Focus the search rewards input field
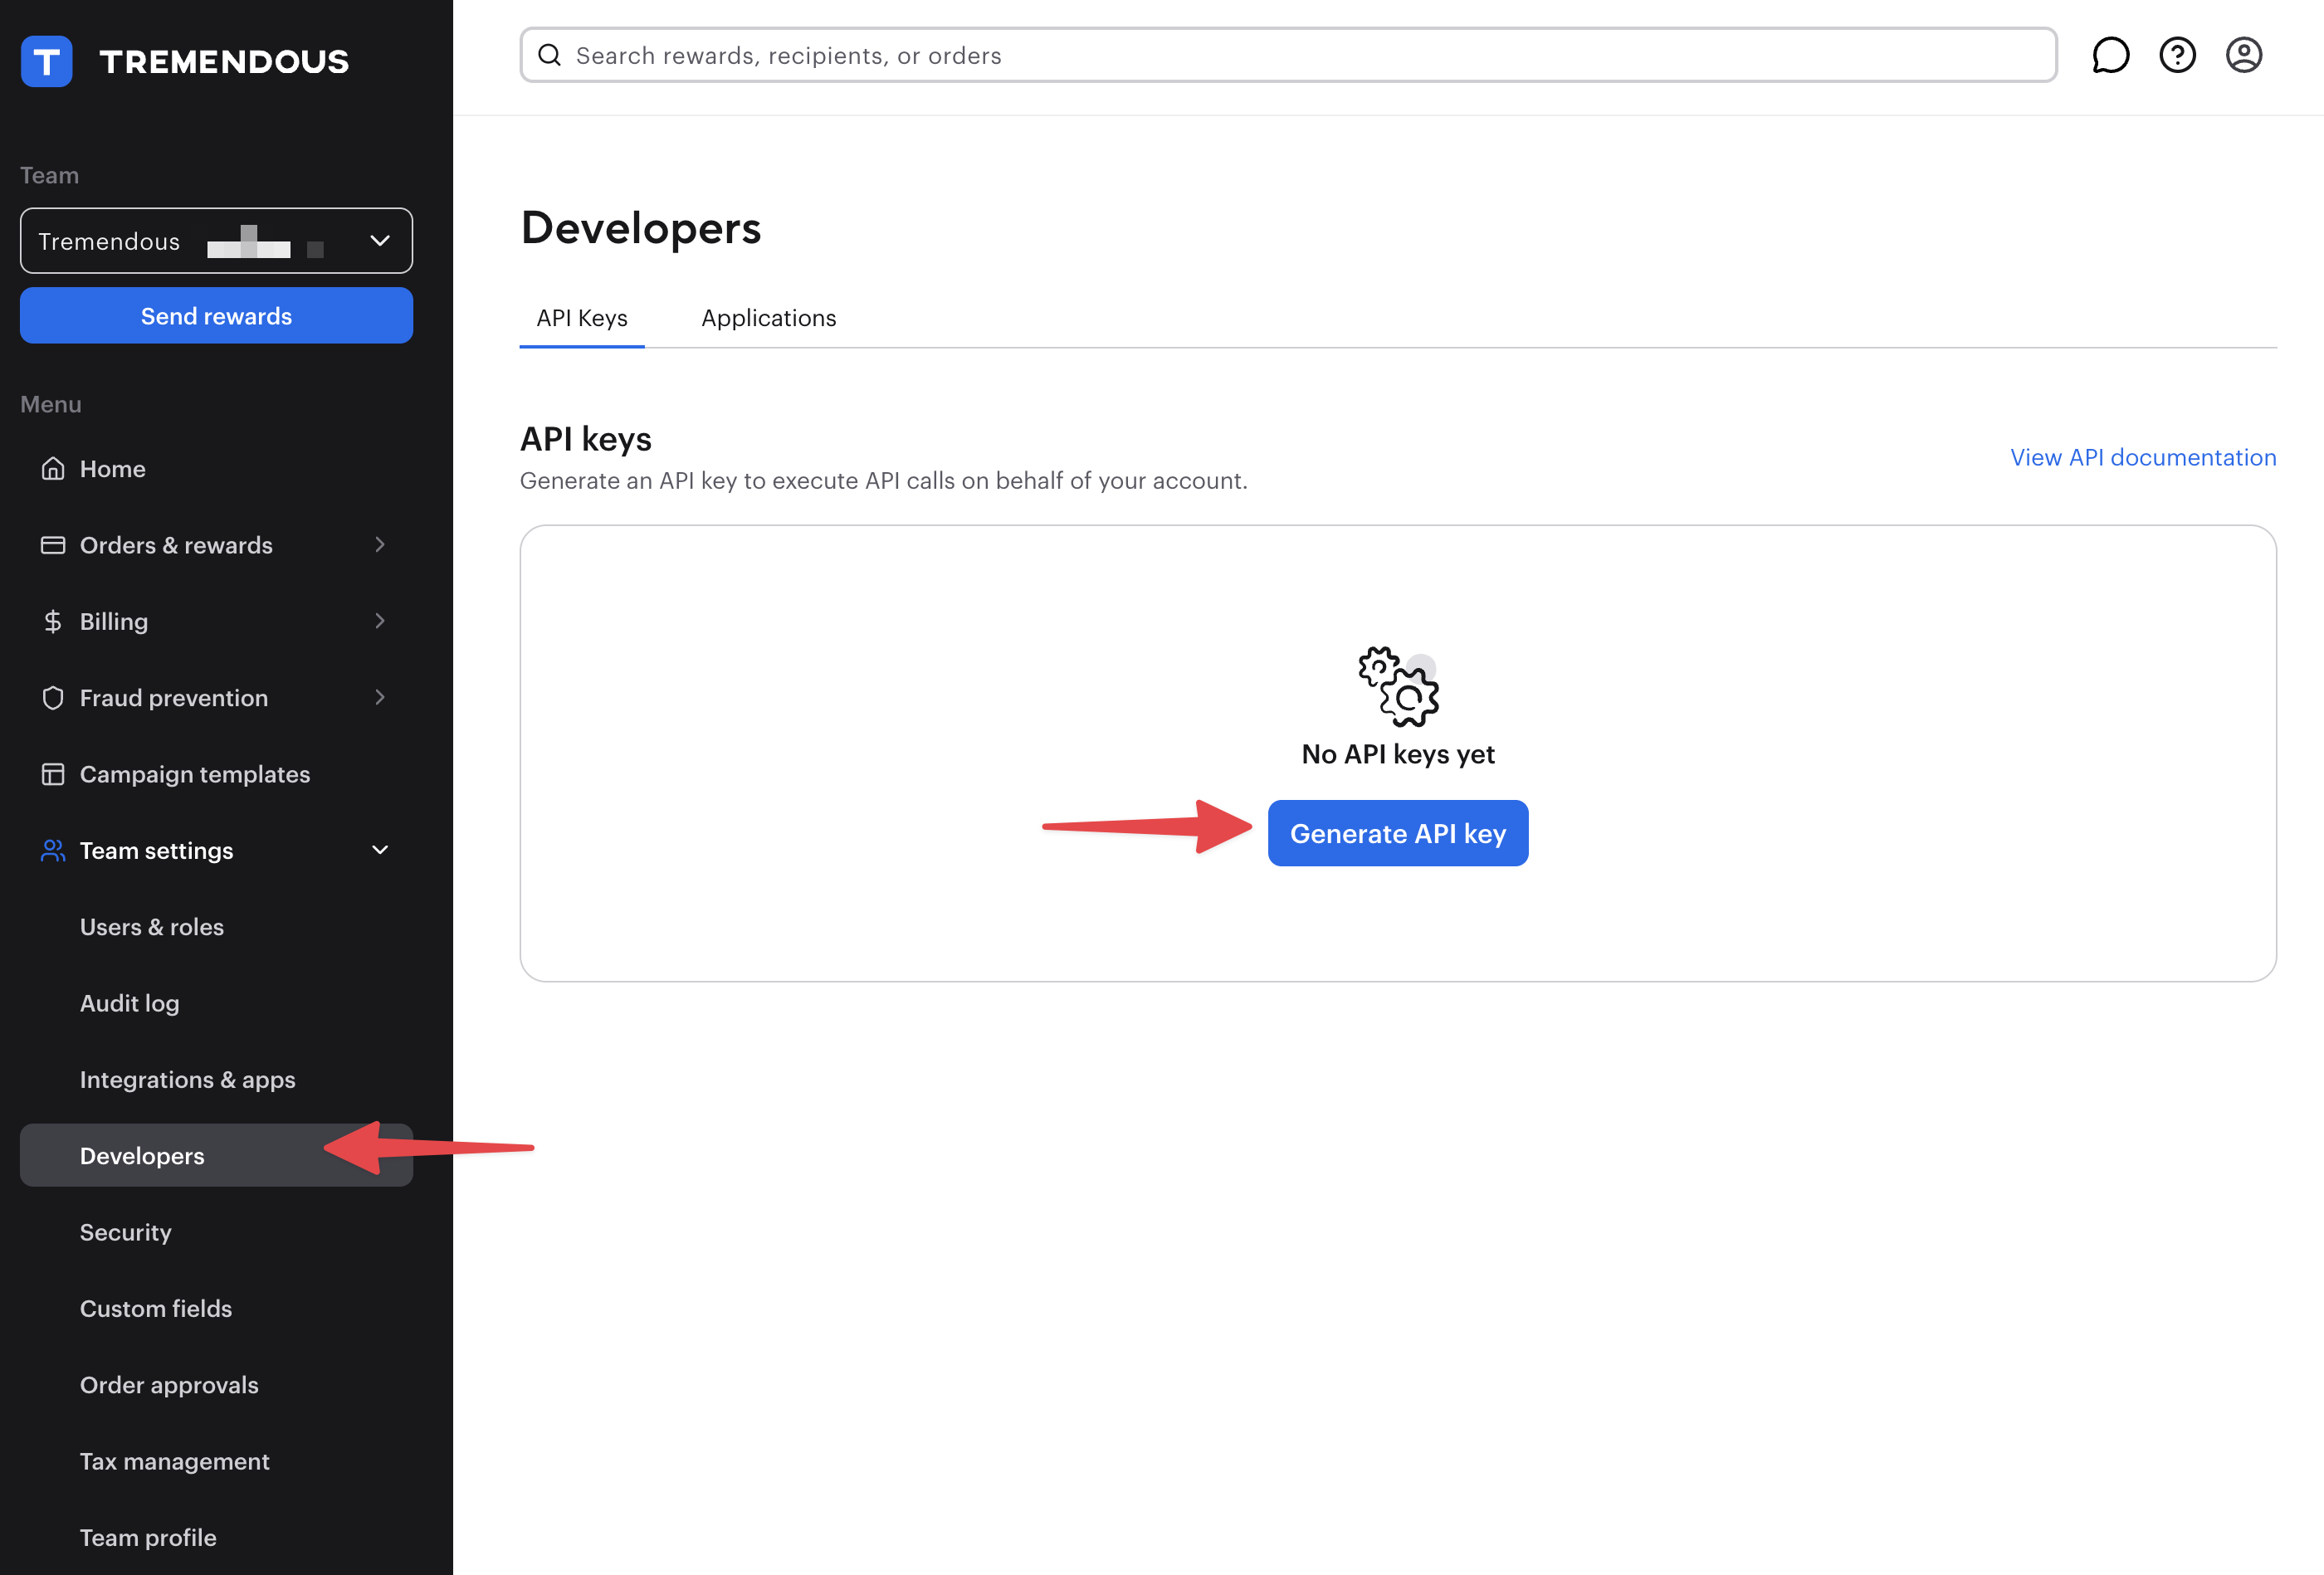2324x1575 pixels. coord(1300,56)
